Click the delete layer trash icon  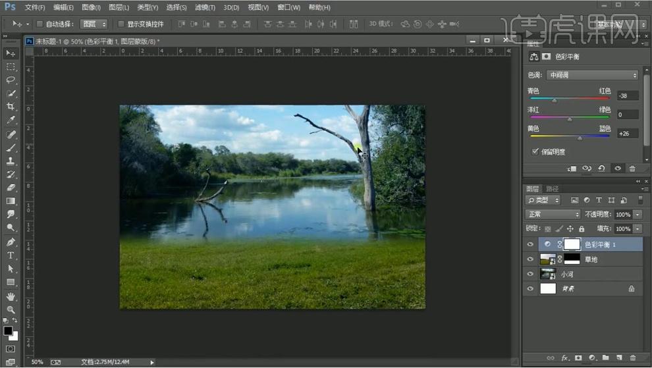[633, 358]
